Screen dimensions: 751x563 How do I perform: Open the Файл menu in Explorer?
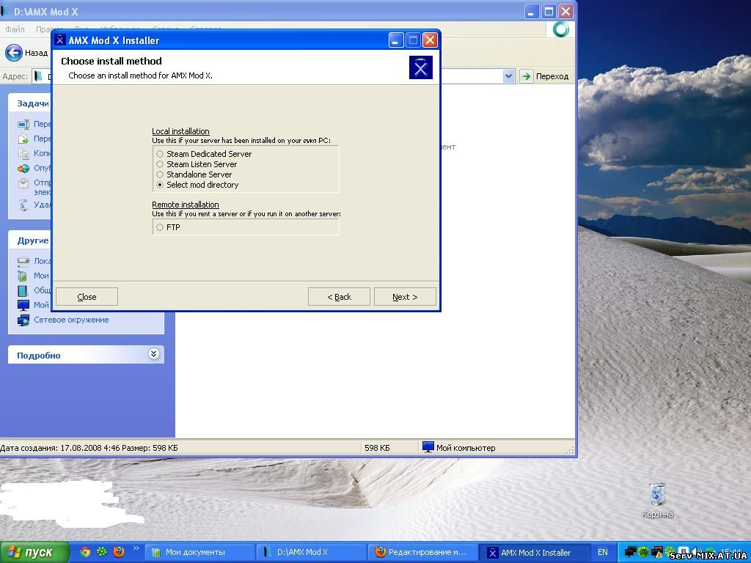click(x=15, y=29)
